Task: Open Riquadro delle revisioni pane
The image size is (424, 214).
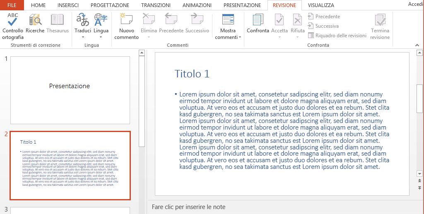Action: coord(337,36)
